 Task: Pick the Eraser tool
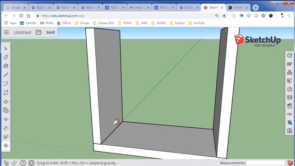pyautogui.click(x=6, y=57)
